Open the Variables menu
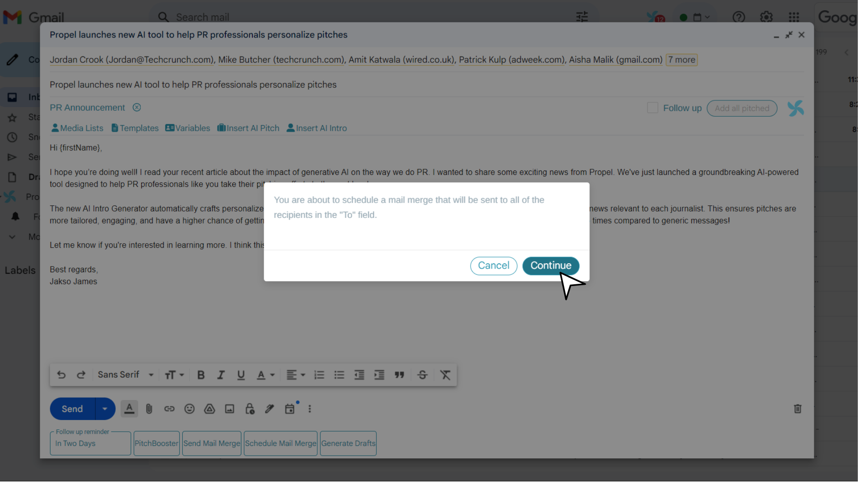The image size is (858, 482). pyautogui.click(x=188, y=128)
